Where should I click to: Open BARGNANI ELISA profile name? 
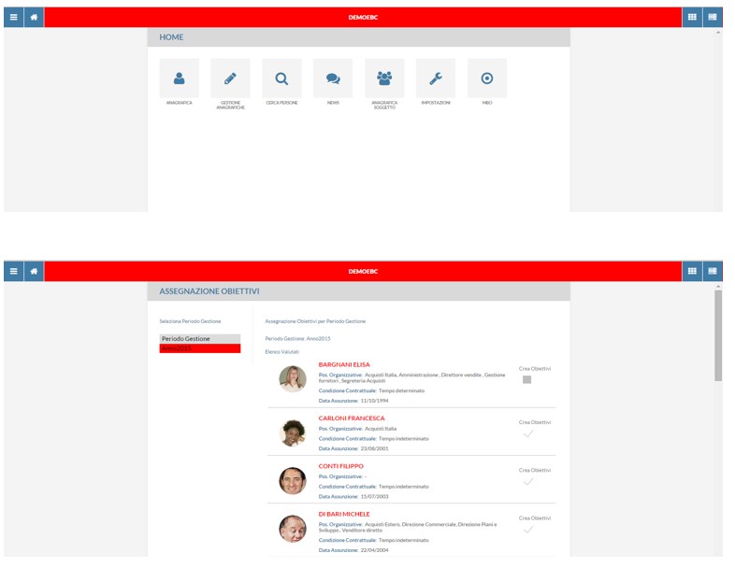point(344,364)
